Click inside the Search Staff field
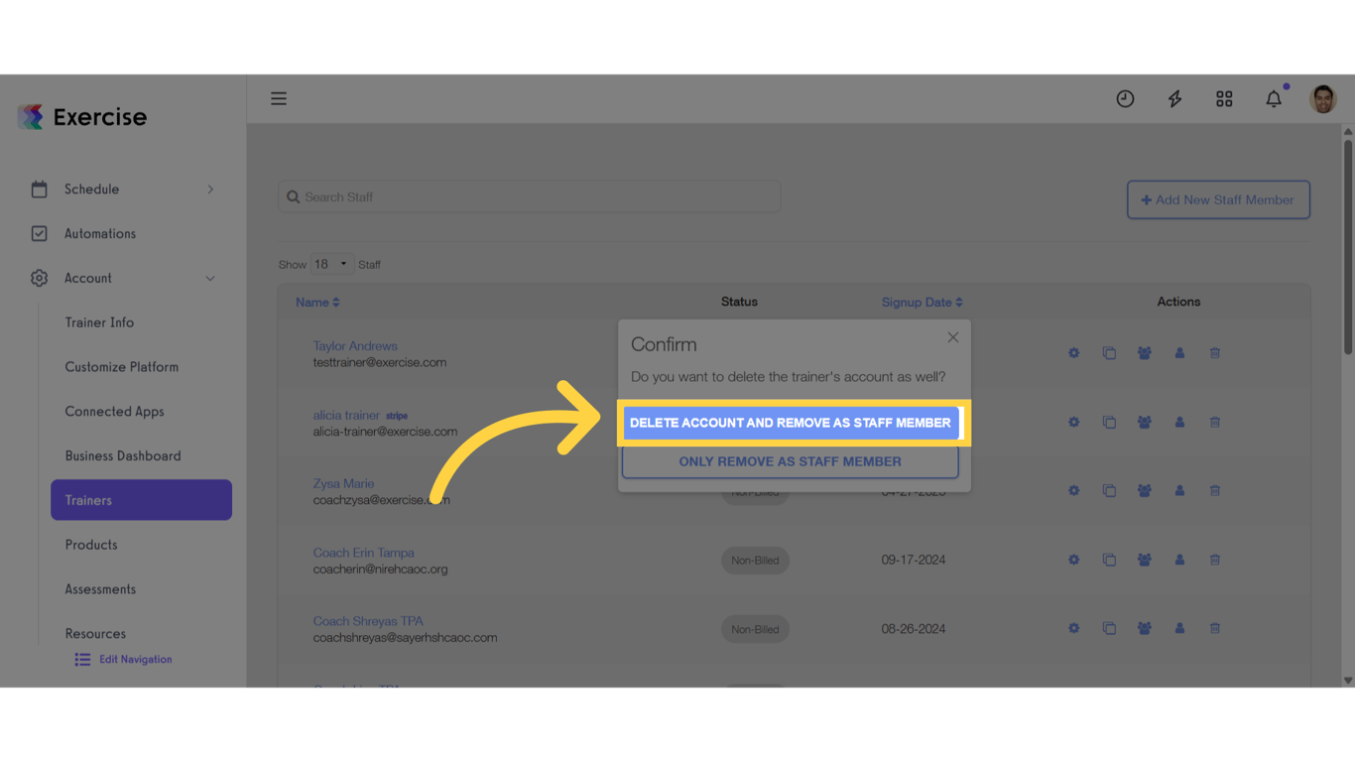1355x762 pixels. tap(529, 196)
